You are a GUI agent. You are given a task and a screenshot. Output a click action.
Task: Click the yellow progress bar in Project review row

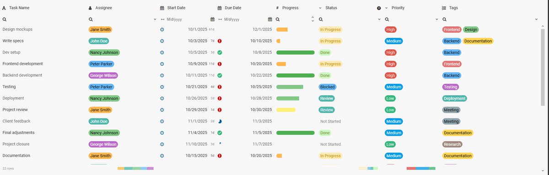286,110
